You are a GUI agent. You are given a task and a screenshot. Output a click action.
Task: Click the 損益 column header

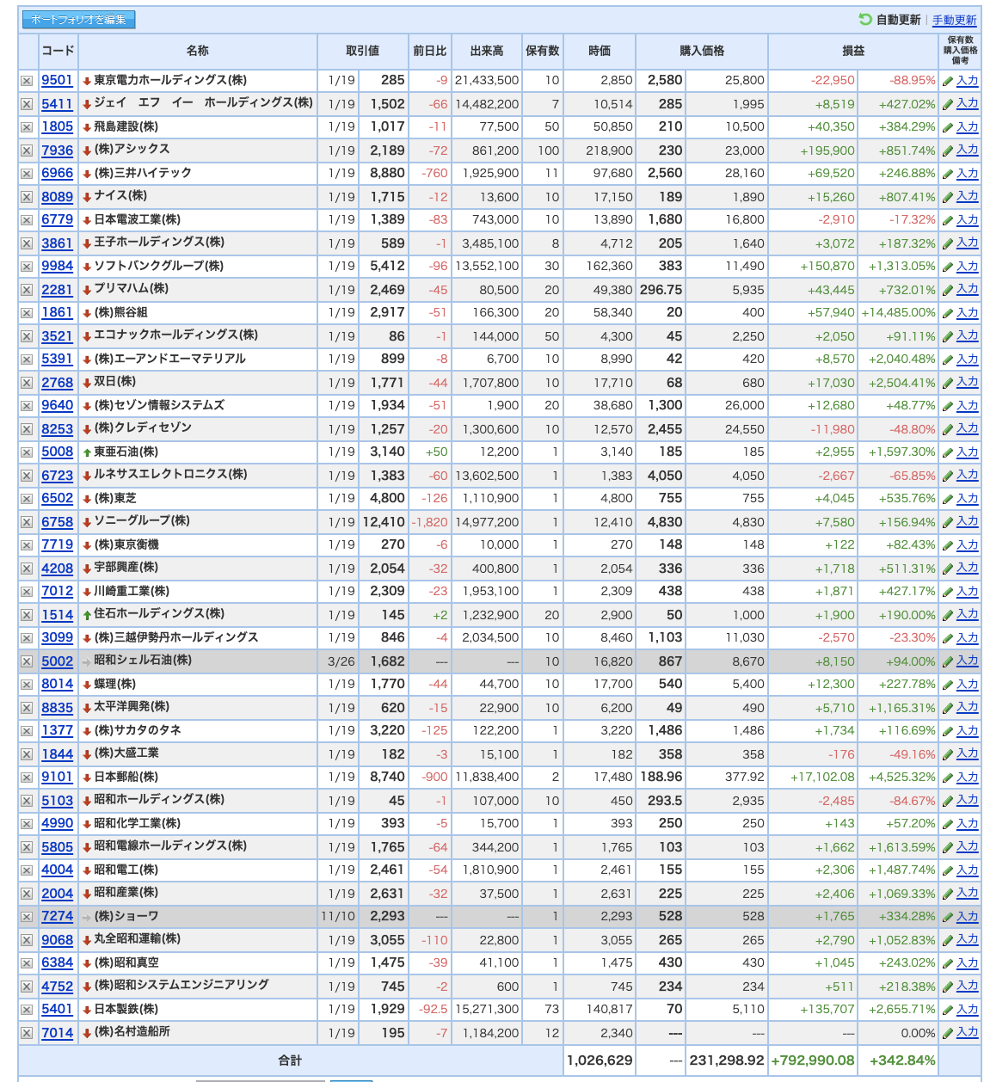pos(853,51)
